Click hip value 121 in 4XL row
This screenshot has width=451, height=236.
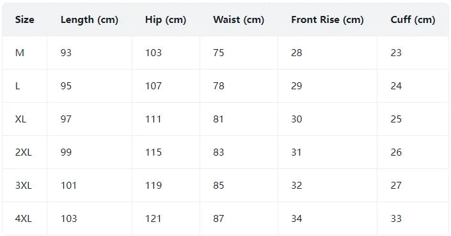[154, 219]
